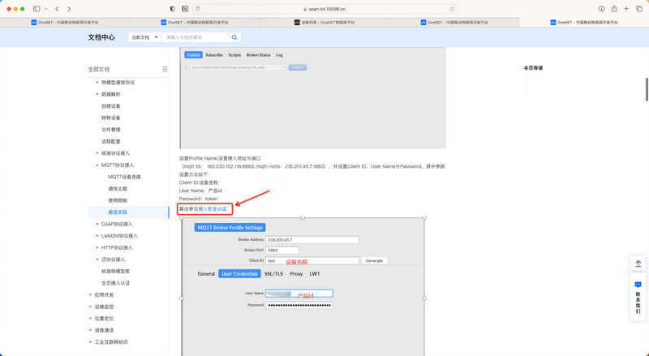649x356 pixels.
Task: Click the text line Client ID:设备名称
Action: (198, 182)
